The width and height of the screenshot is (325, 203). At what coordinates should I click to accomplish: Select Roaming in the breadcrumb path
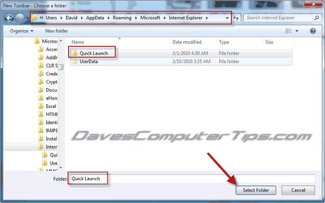tap(122, 18)
